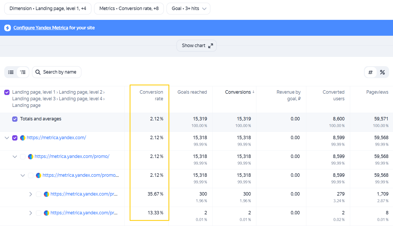Viewport: 393px width, 226px height.
Task: Open the Metrics Conversion rate selector
Action: click(x=129, y=8)
